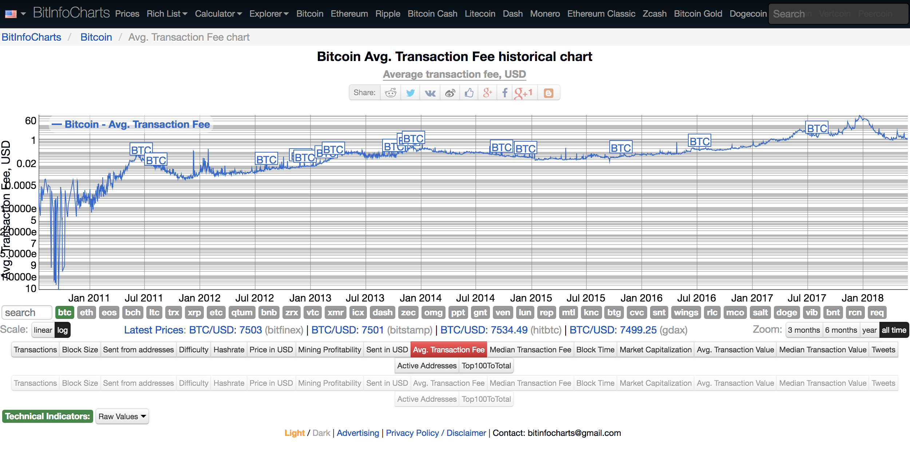The image size is (910, 449).
Task: Toggle the eth coin tag
Action: click(86, 312)
